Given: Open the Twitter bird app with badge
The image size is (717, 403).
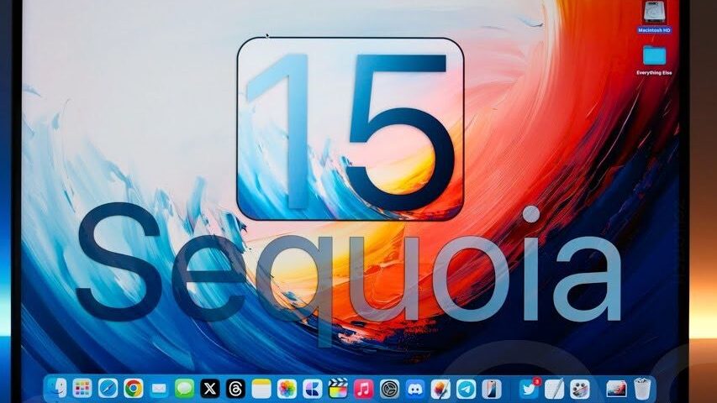Looking at the screenshot, I should 529,389.
